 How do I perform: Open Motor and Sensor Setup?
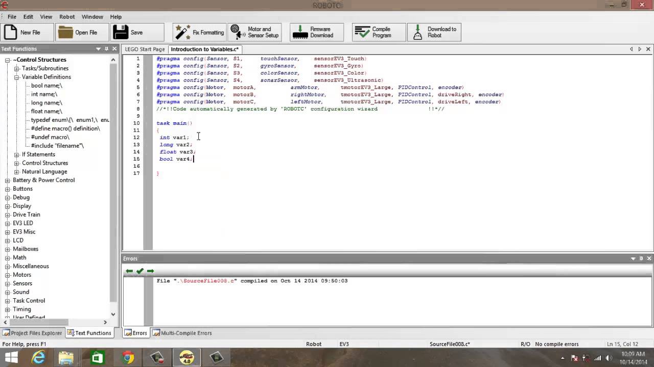pos(254,32)
